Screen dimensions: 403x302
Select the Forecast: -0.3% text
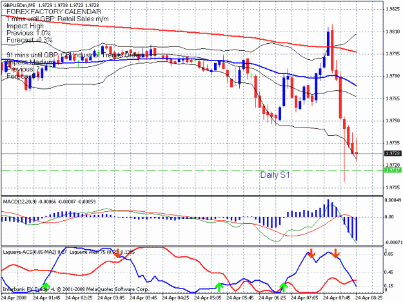pyautogui.click(x=29, y=40)
